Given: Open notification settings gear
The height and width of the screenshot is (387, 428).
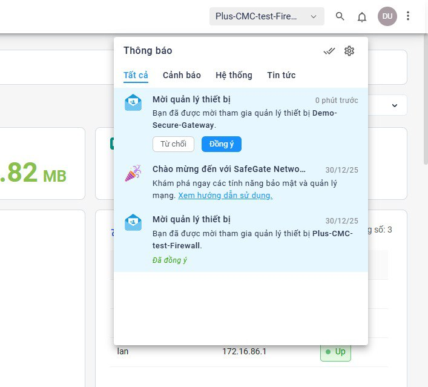Looking at the screenshot, I should (x=349, y=51).
